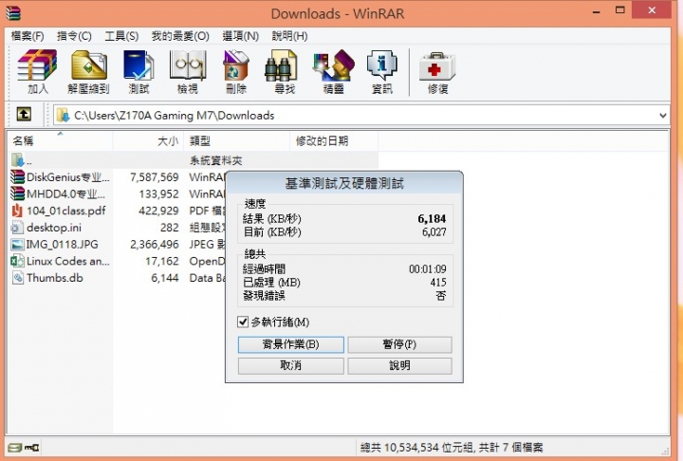The width and height of the screenshot is (683, 461).
Task: Open the 我的最愛(O) menu
Action: 180,36
